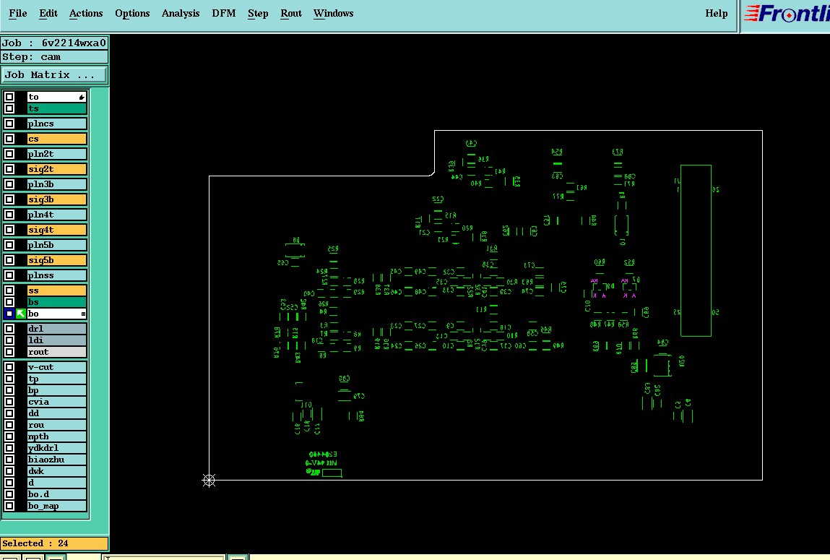This screenshot has height=560, width=830.
Task: Select the bo_map layer name
Action: 56,506
